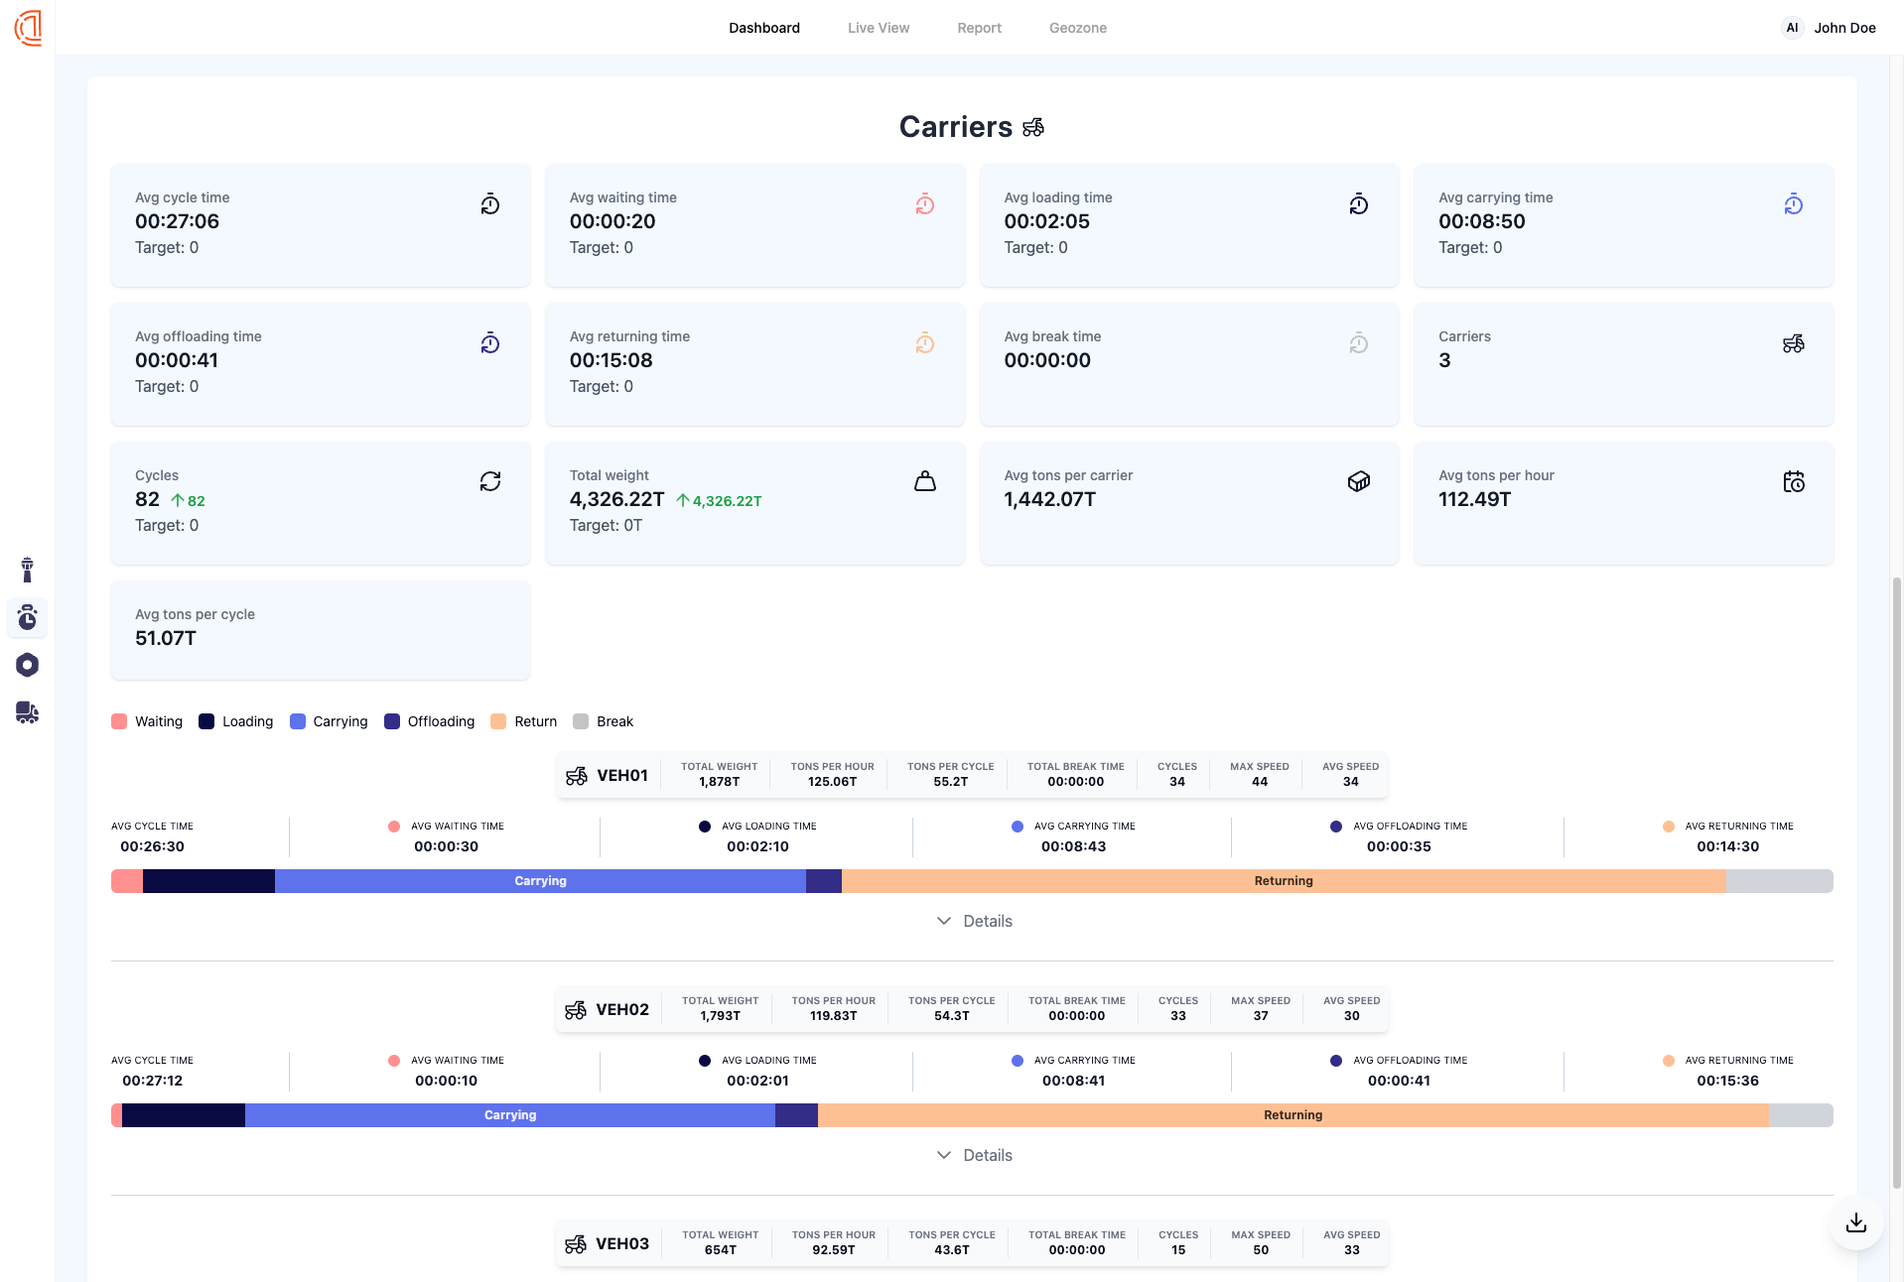
Task: Go to the Report page
Action: (979, 28)
